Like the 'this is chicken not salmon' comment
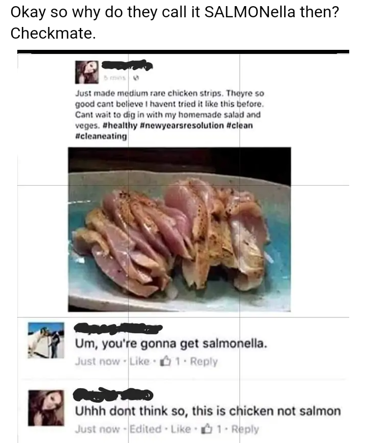Viewport: 366px width, 443px height. tap(181, 429)
